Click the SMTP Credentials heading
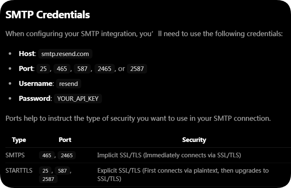 click(48, 15)
